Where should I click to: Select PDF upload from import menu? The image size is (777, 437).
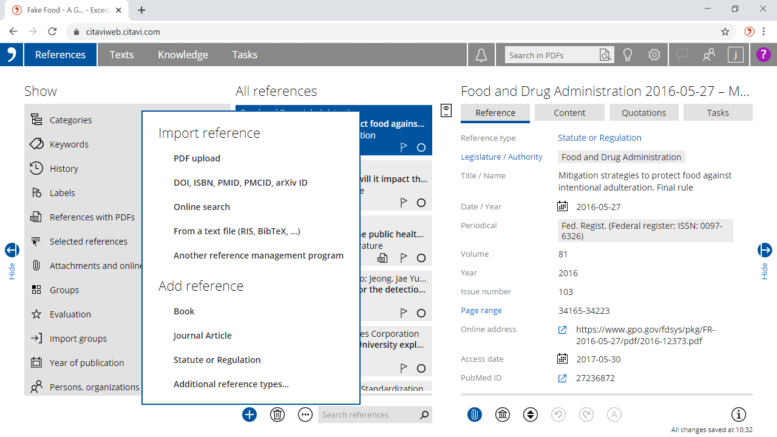(197, 158)
